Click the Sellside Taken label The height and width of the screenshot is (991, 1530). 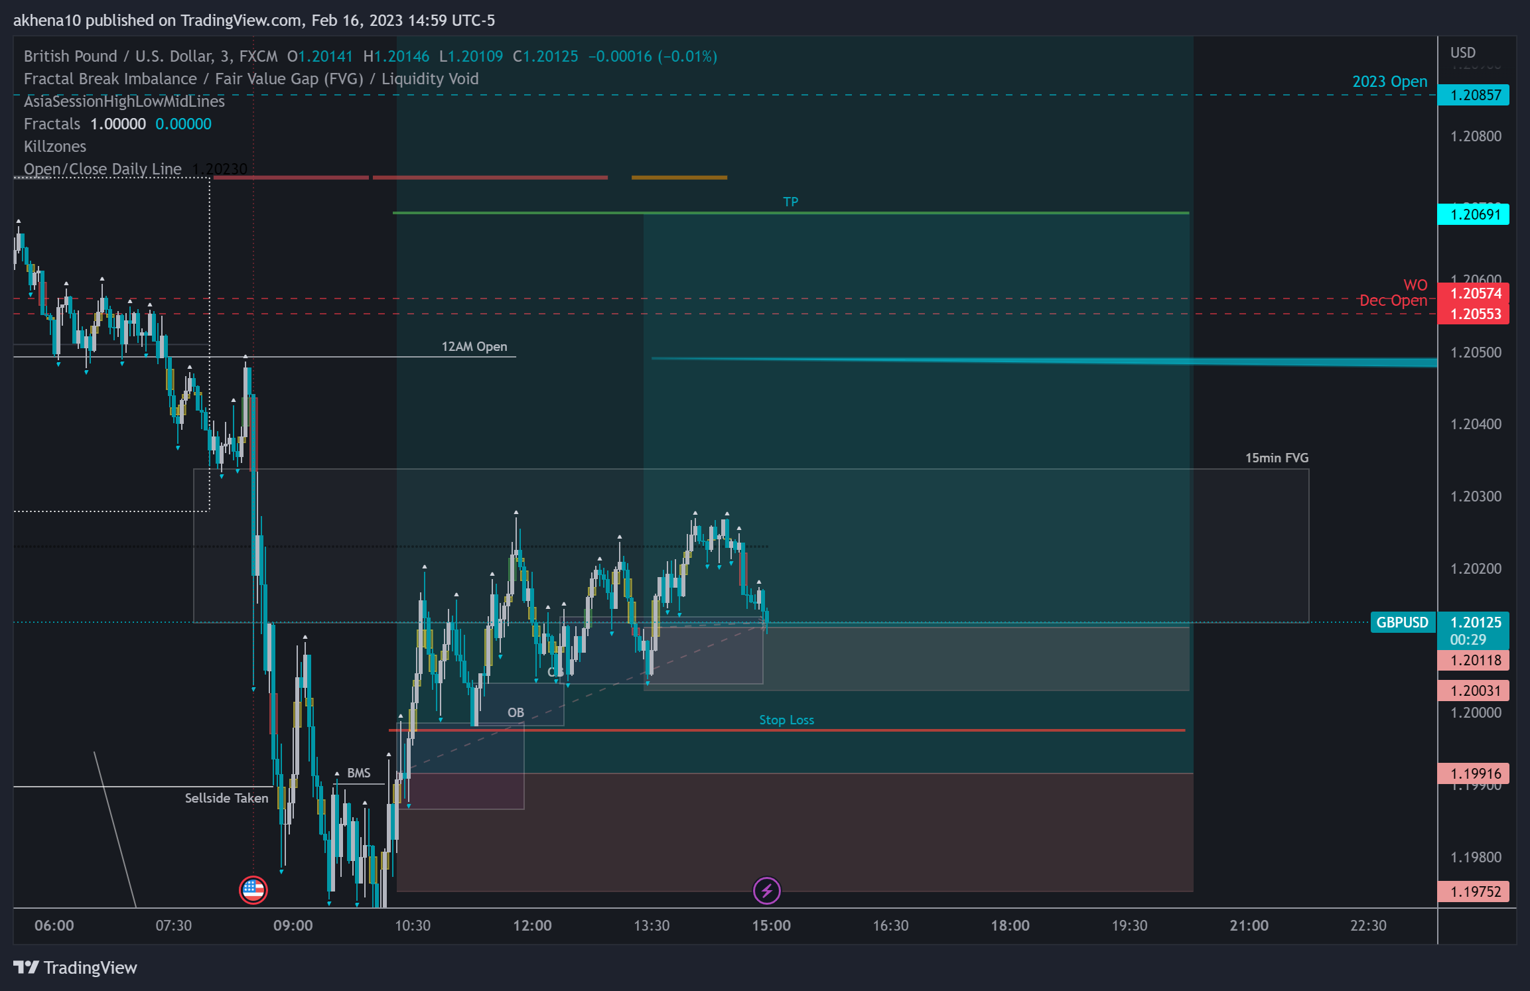click(x=226, y=798)
